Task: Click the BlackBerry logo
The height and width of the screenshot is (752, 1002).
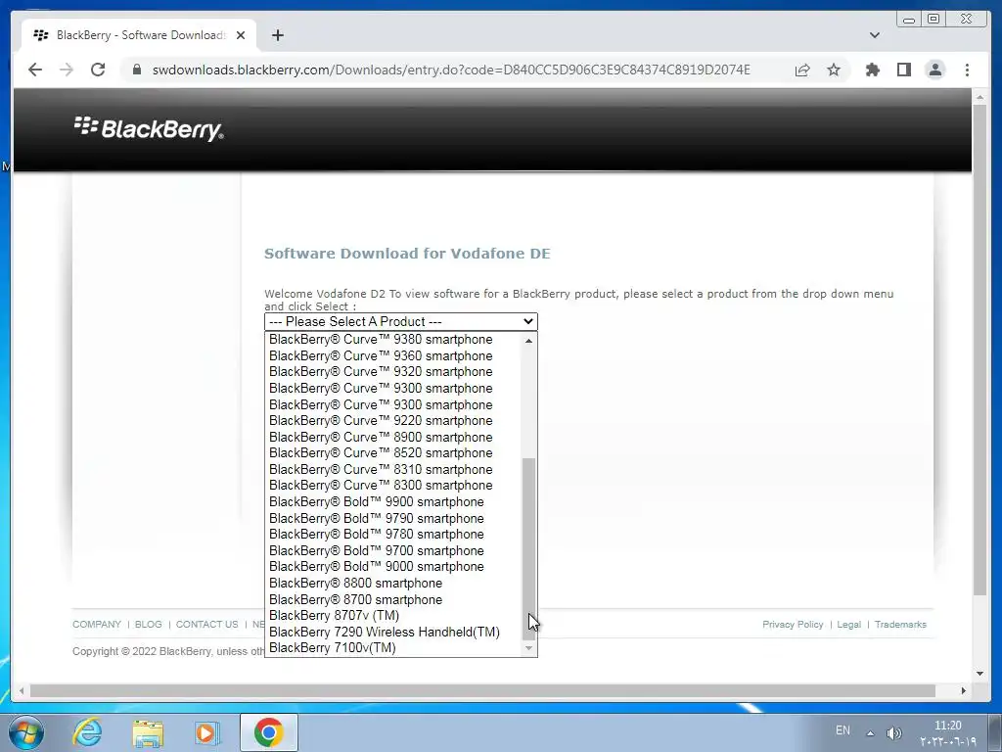Action: click(149, 128)
